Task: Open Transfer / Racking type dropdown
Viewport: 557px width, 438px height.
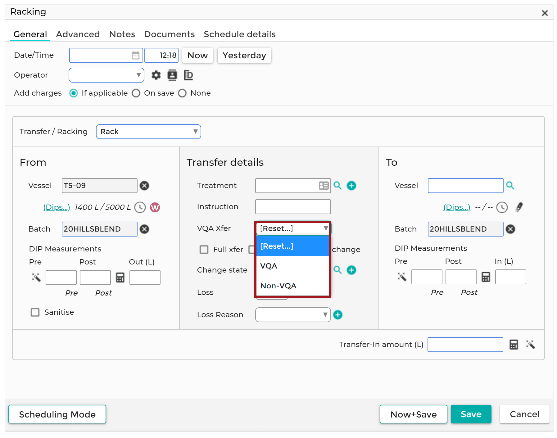Action: 148,132
